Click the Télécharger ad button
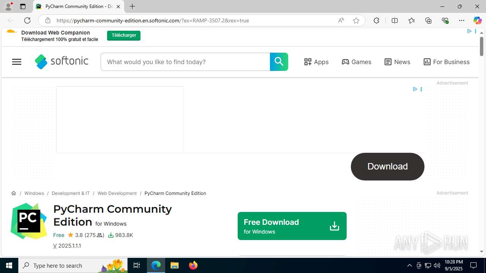This screenshot has width=486, height=273. pos(124,35)
